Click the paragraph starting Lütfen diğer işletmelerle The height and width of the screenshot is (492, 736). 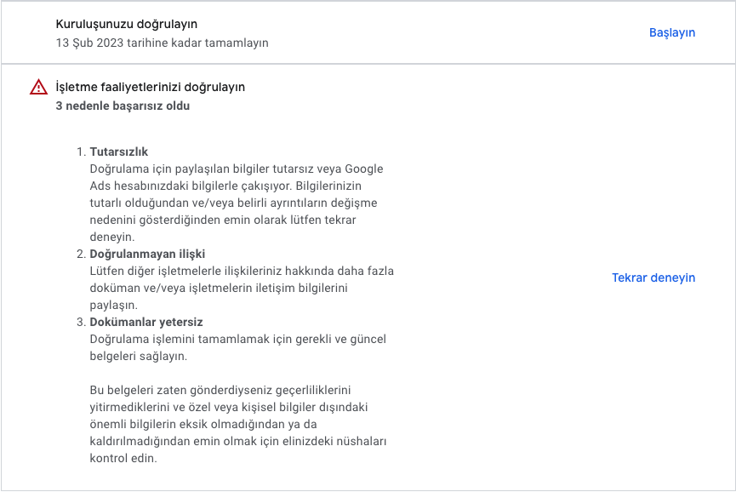[242, 288]
